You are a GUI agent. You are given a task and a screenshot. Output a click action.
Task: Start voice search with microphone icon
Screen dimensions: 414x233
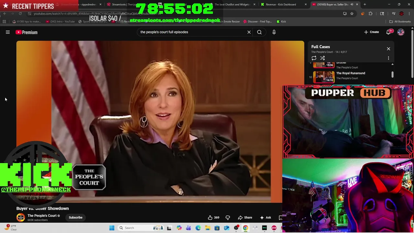(x=274, y=32)
